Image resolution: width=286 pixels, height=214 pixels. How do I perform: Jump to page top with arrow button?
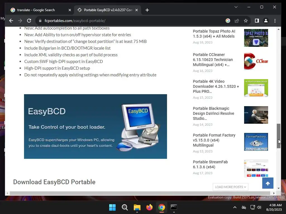[268, 183]
